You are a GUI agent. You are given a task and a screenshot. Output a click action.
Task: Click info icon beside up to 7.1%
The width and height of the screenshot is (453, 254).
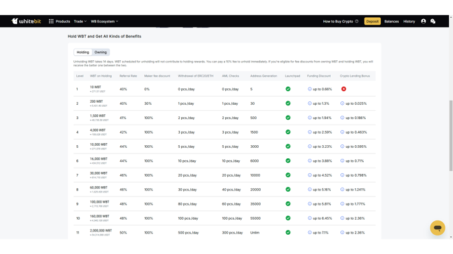(310, 232)
